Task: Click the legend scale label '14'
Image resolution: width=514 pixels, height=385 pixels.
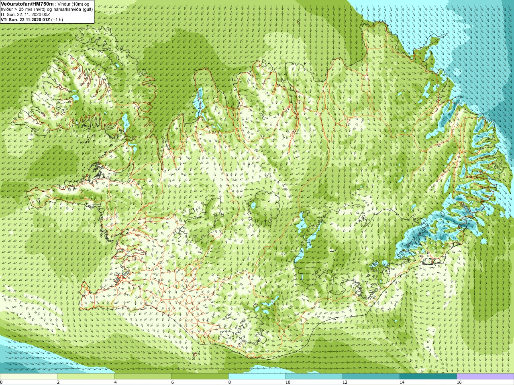Action: (x=402, y=382)
